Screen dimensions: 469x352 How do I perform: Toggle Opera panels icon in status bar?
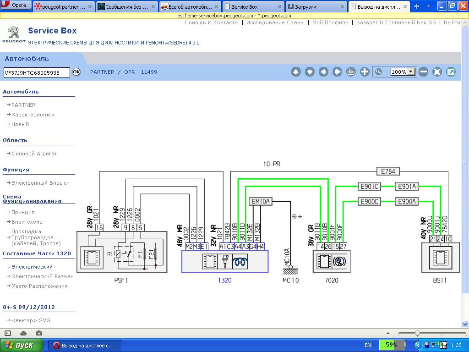[8, 333]
